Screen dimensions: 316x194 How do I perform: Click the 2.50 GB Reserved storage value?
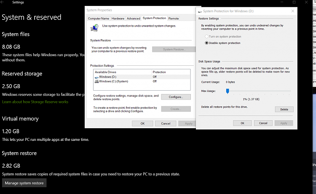pos(11,86)
